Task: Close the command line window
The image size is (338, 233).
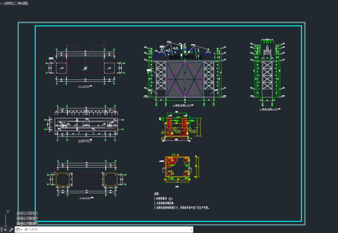Action: [5, 230]
